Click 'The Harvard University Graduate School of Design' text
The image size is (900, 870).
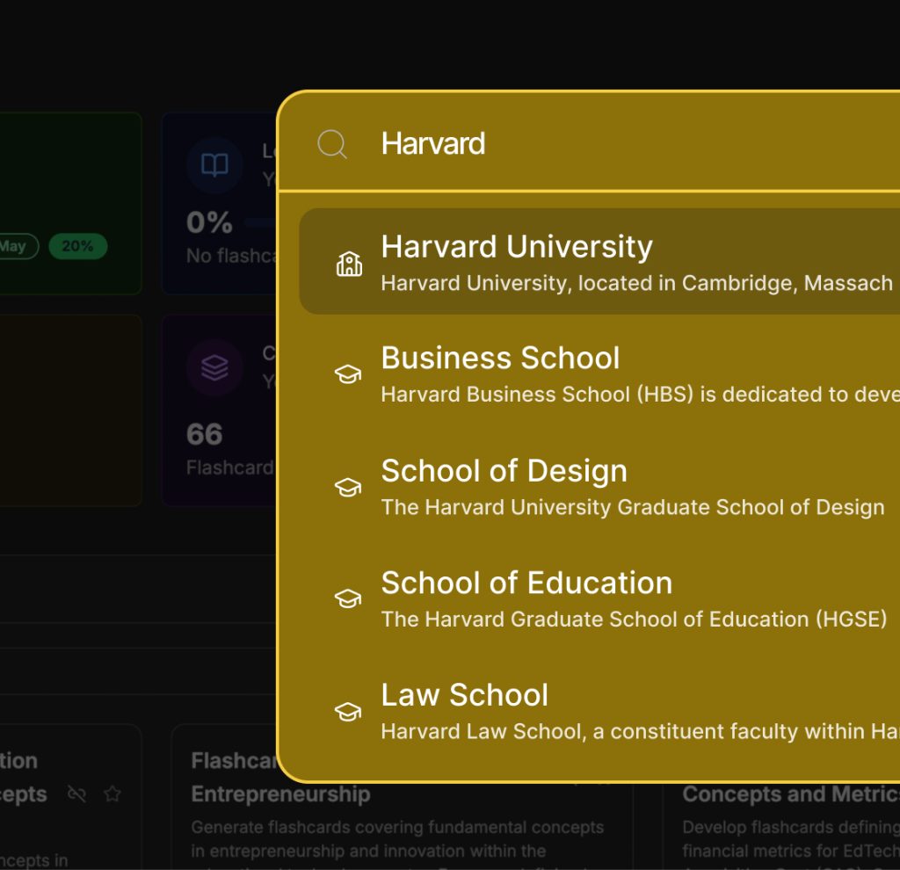tap(633, 508)
